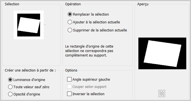The height and width of the screenshot is (101, 191).
Task: Click the Créer une sélection à partir de heading
Action: [x=30, y=70]
